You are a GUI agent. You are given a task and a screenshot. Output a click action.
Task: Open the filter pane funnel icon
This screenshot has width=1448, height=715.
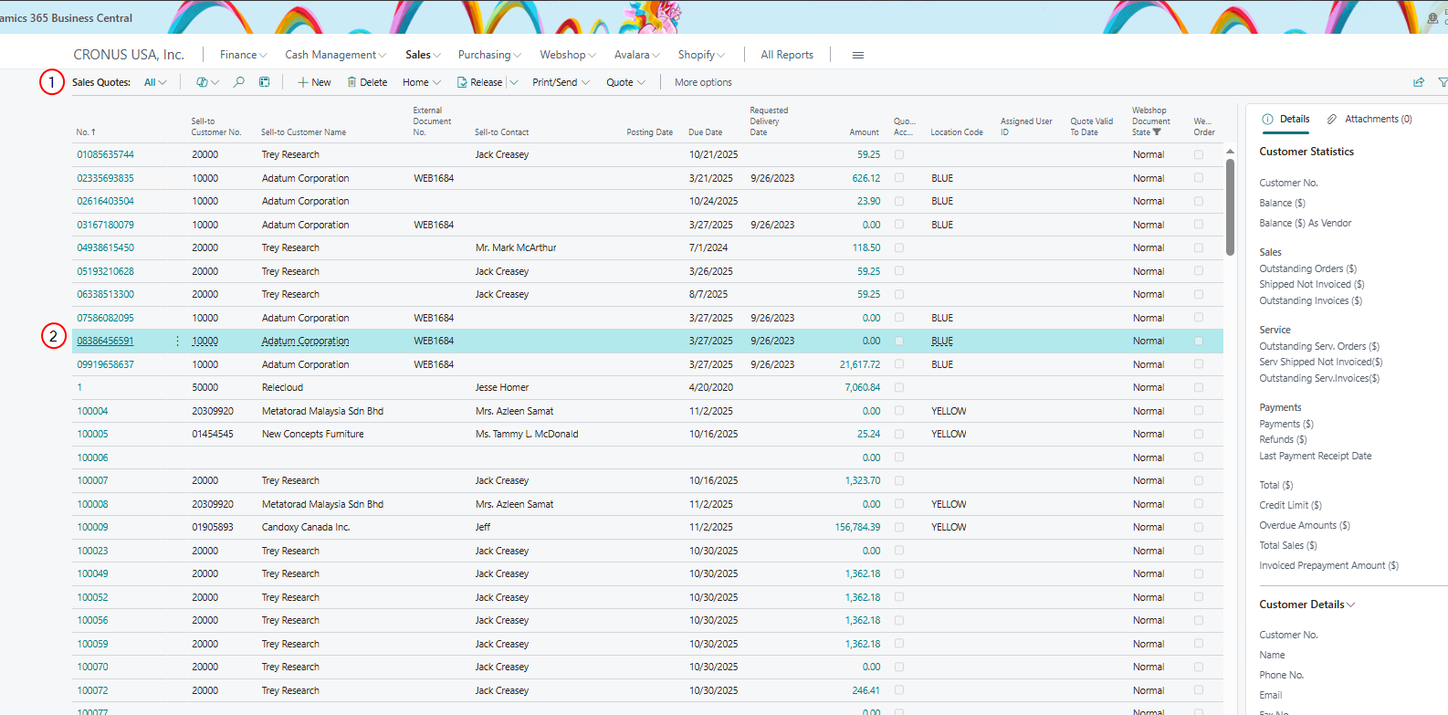pos(1443,82)
